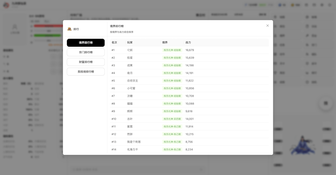Viewport: 336px width, 175px height.
Task: Click player name 小可爱 at rank #6
Action: [x=131, y=88]
